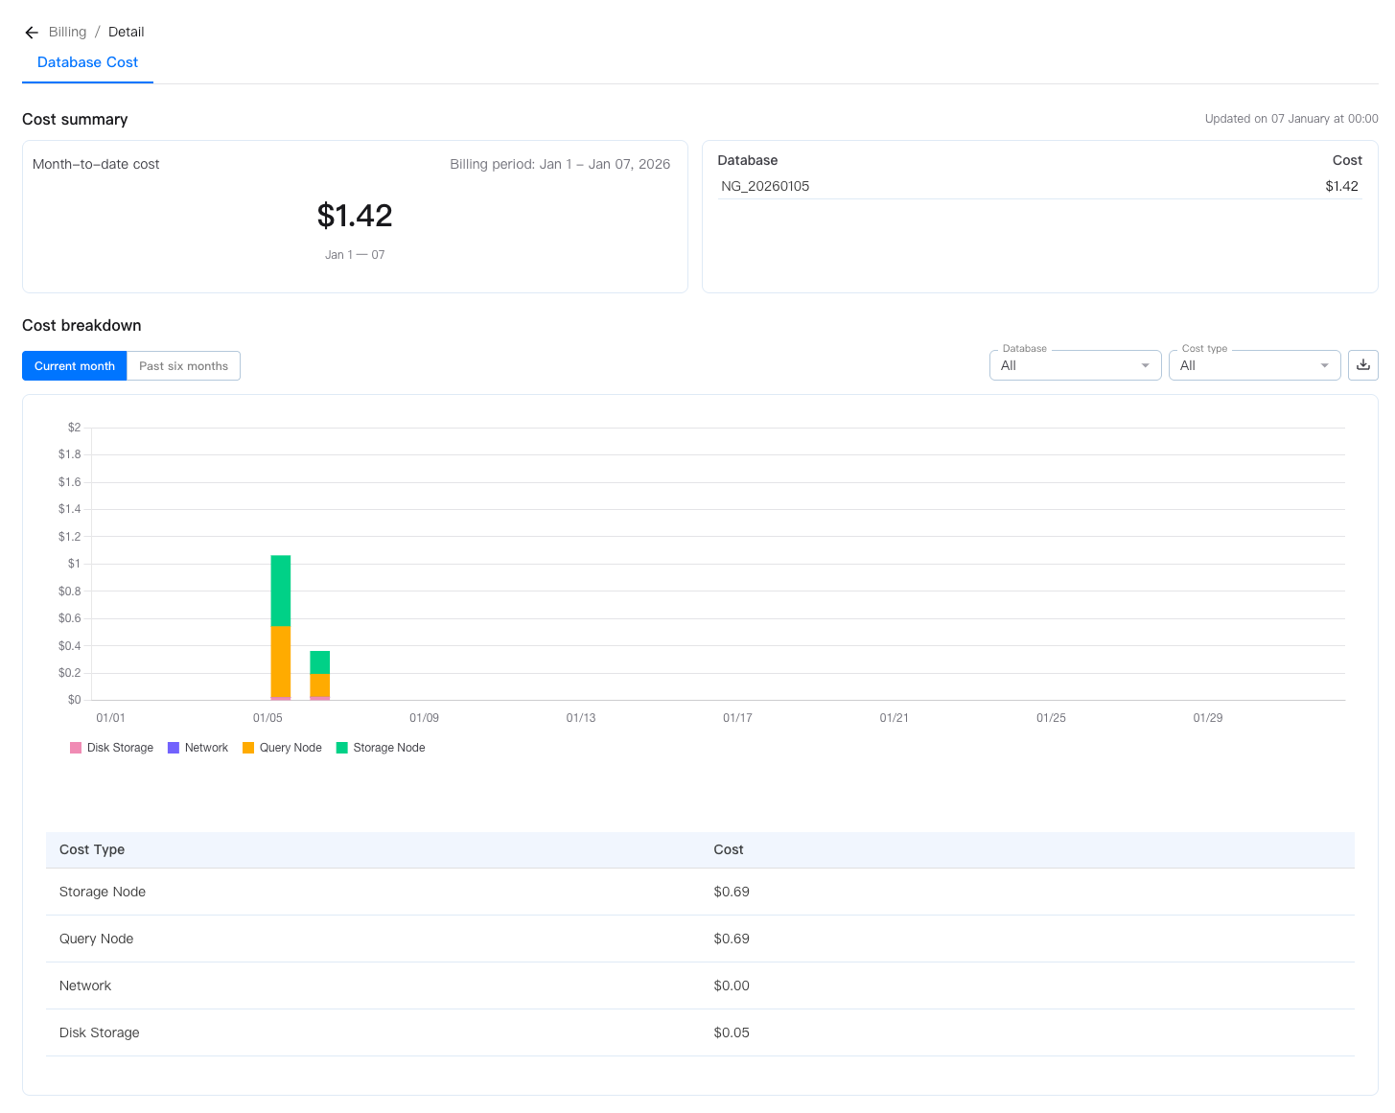This screenshot has height=1113, width=1395.
Task: Click the tall 01/05 green bar segment
Action: [x=281, y=591]
